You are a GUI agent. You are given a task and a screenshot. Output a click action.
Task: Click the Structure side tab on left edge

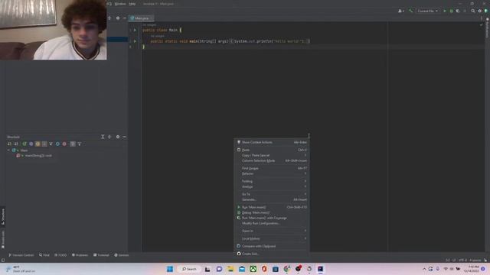click(3, 216)
